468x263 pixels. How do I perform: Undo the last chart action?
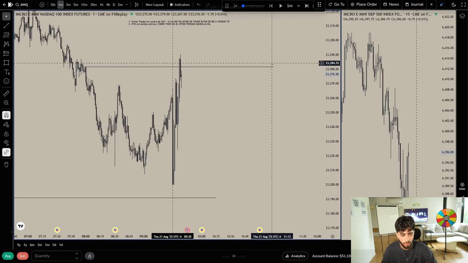[x=199, y=5]
